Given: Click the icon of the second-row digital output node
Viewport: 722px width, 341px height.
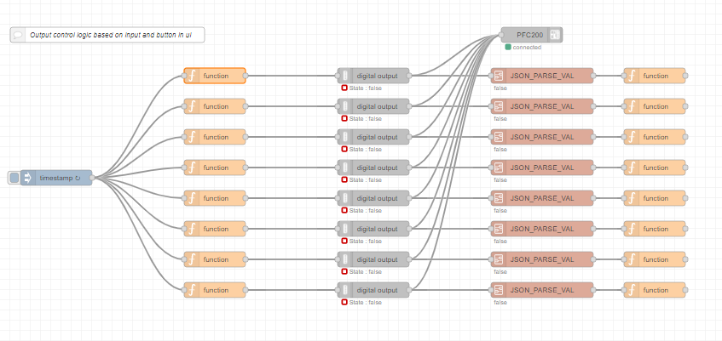Looking at the screenshot, I should (345, 106).
